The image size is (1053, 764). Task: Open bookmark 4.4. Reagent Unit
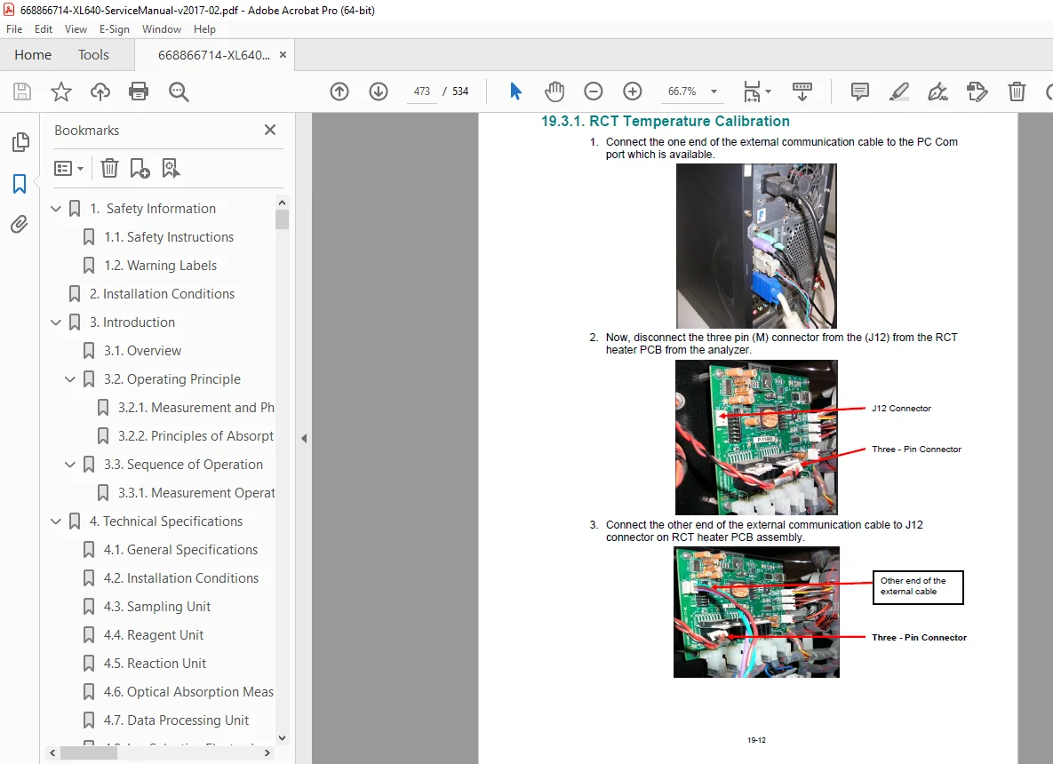pyautogui.click(x=154, y=635)
